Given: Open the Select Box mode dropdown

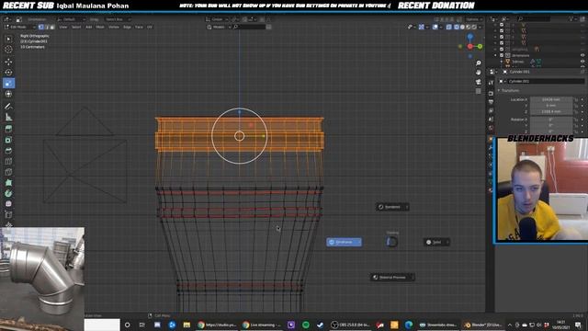Looking at the screenshot, I should (117, 19).
